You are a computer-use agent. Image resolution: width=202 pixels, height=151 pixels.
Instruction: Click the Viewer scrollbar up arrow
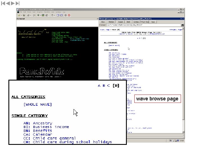183,28
